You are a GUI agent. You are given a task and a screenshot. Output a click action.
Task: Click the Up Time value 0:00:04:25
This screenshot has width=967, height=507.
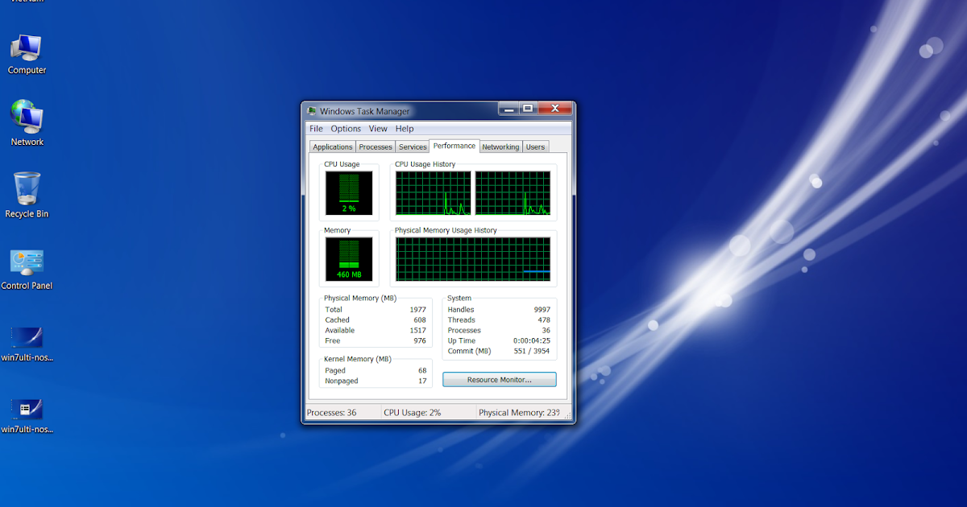coord(532,341)
